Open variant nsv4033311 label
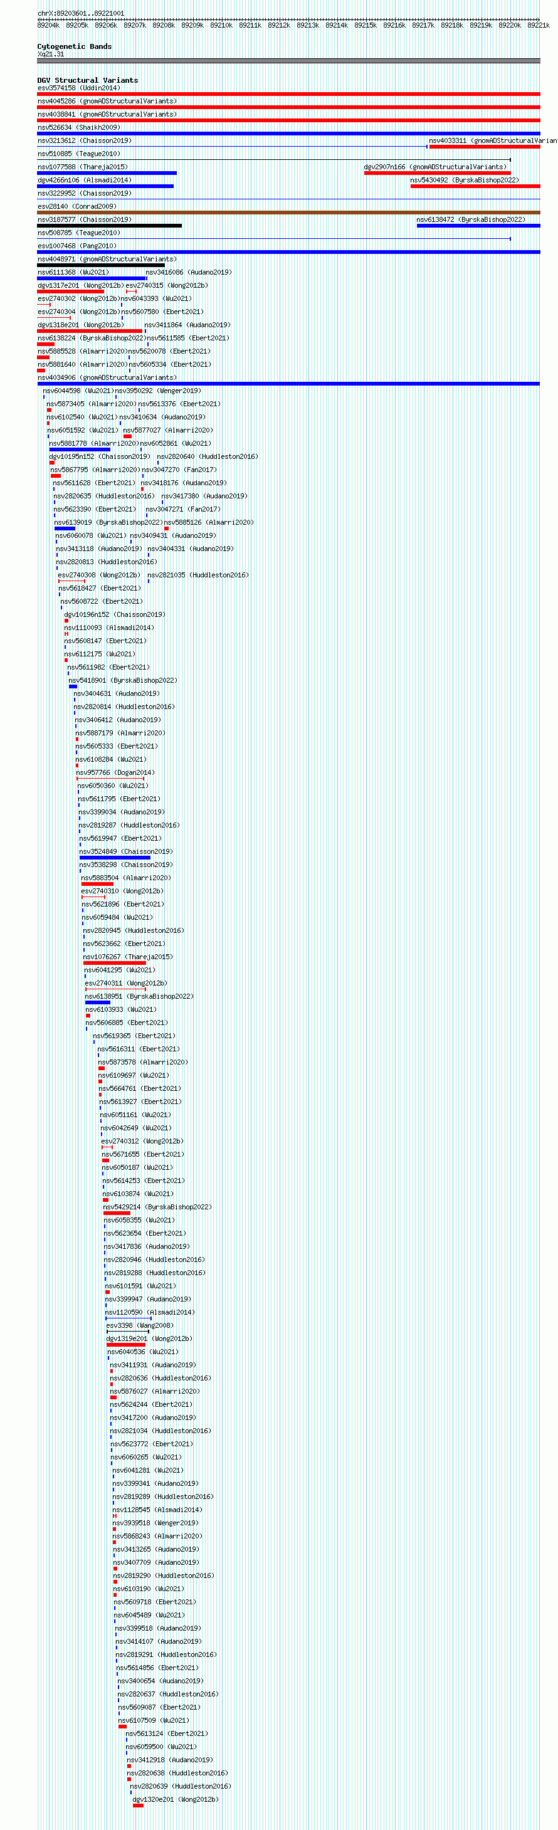 [493, 140]
